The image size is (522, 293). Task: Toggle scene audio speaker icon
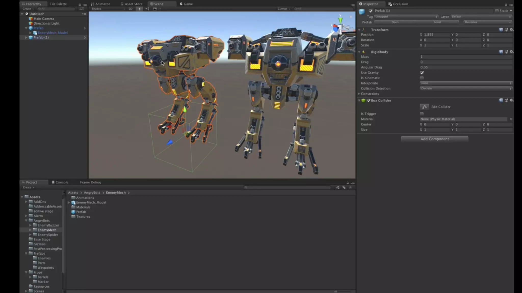tap(147, 9)
